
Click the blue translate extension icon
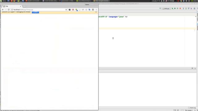pos(89,10)
